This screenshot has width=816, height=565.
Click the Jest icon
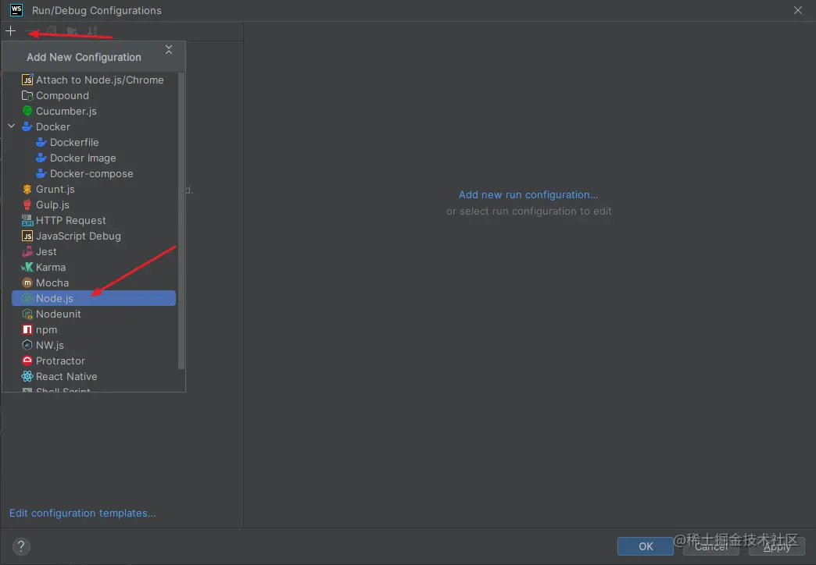pos(27,251)
